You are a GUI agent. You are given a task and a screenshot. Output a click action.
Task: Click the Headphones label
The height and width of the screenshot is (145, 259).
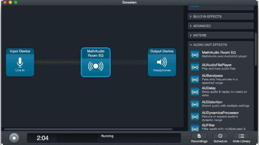[162, 70]
